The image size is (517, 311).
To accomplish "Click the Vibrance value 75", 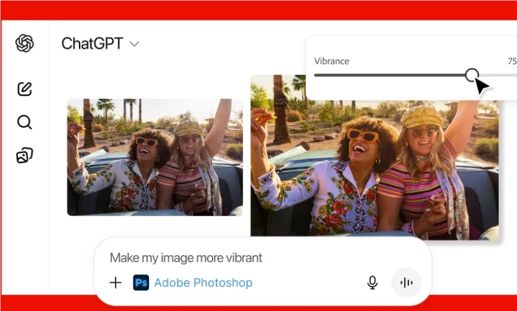I will tap(511, 61).
